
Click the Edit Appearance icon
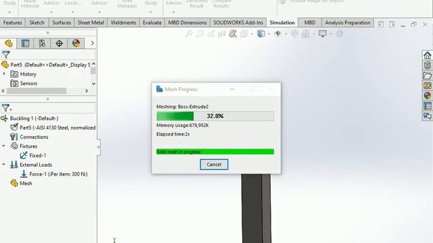pyautogui.click(x=295, y=34)
